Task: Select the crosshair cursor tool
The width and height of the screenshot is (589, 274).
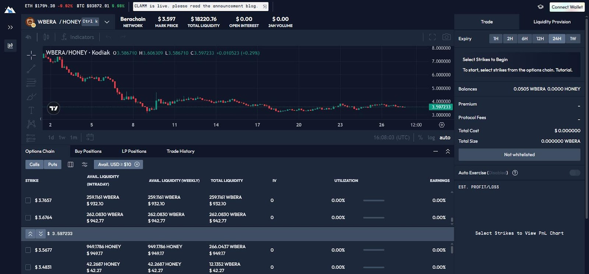Action: [x=31, y=55]
